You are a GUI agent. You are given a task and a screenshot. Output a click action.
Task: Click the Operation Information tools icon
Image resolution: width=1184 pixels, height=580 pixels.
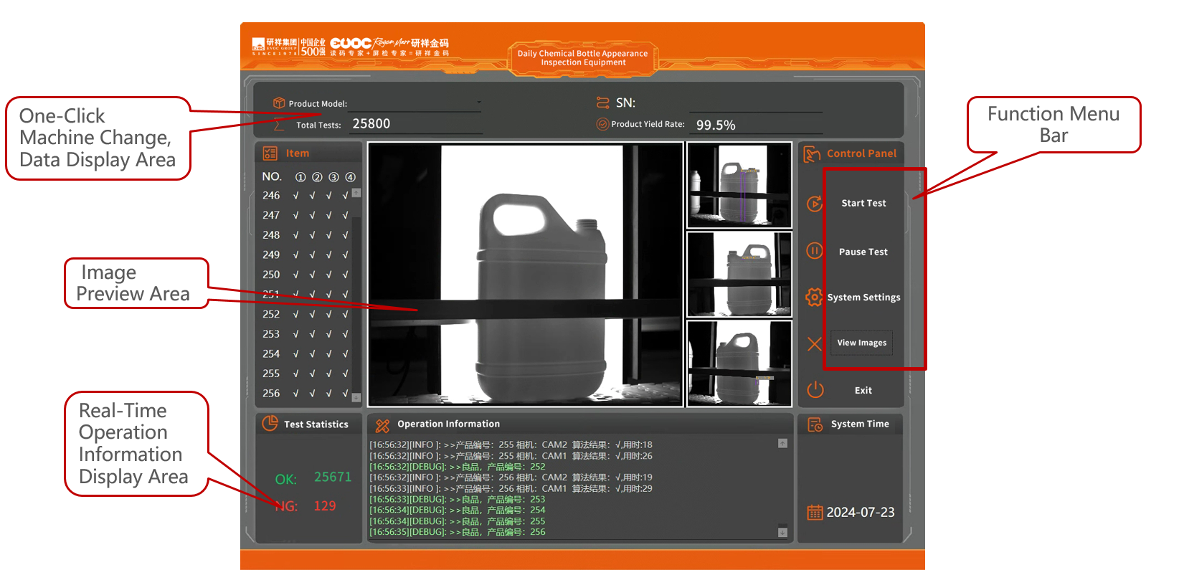(x=382, y=425)
